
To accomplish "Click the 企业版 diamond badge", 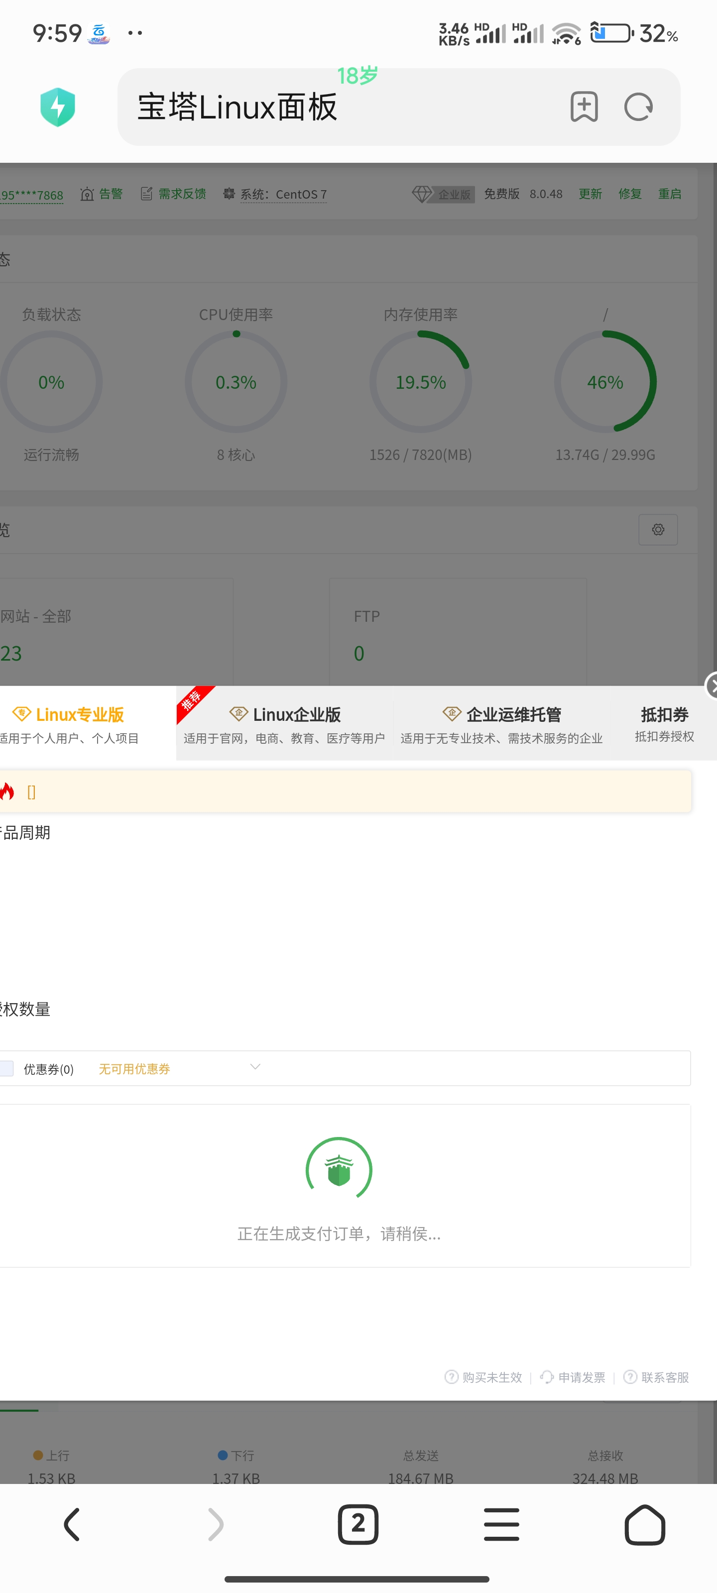I will (x=443, y=194).
